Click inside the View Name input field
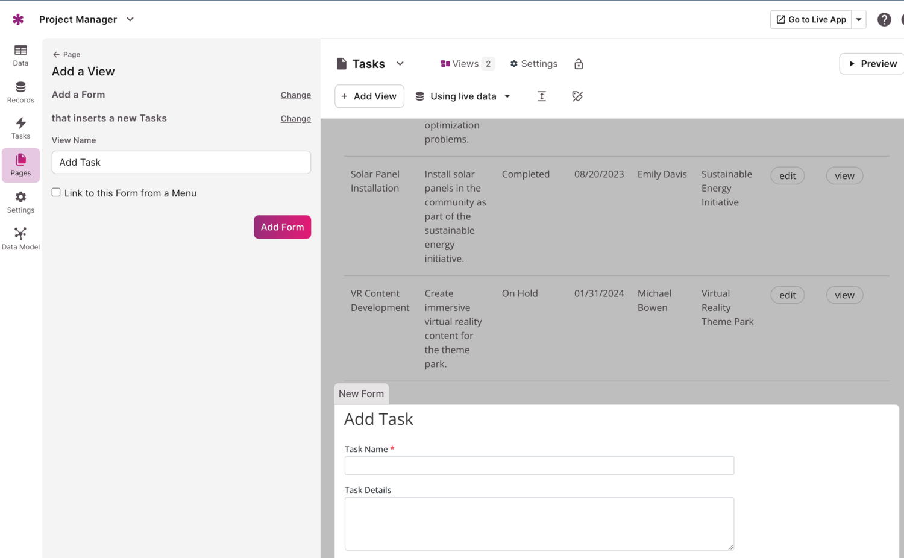This screenshot has width=904, height=558. click(x=181, y=162)
